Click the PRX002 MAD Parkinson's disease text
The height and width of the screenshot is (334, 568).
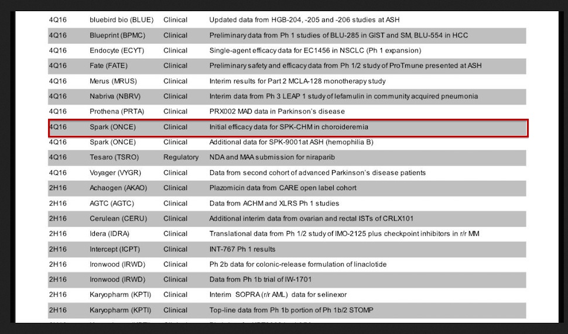coord(277,112)
